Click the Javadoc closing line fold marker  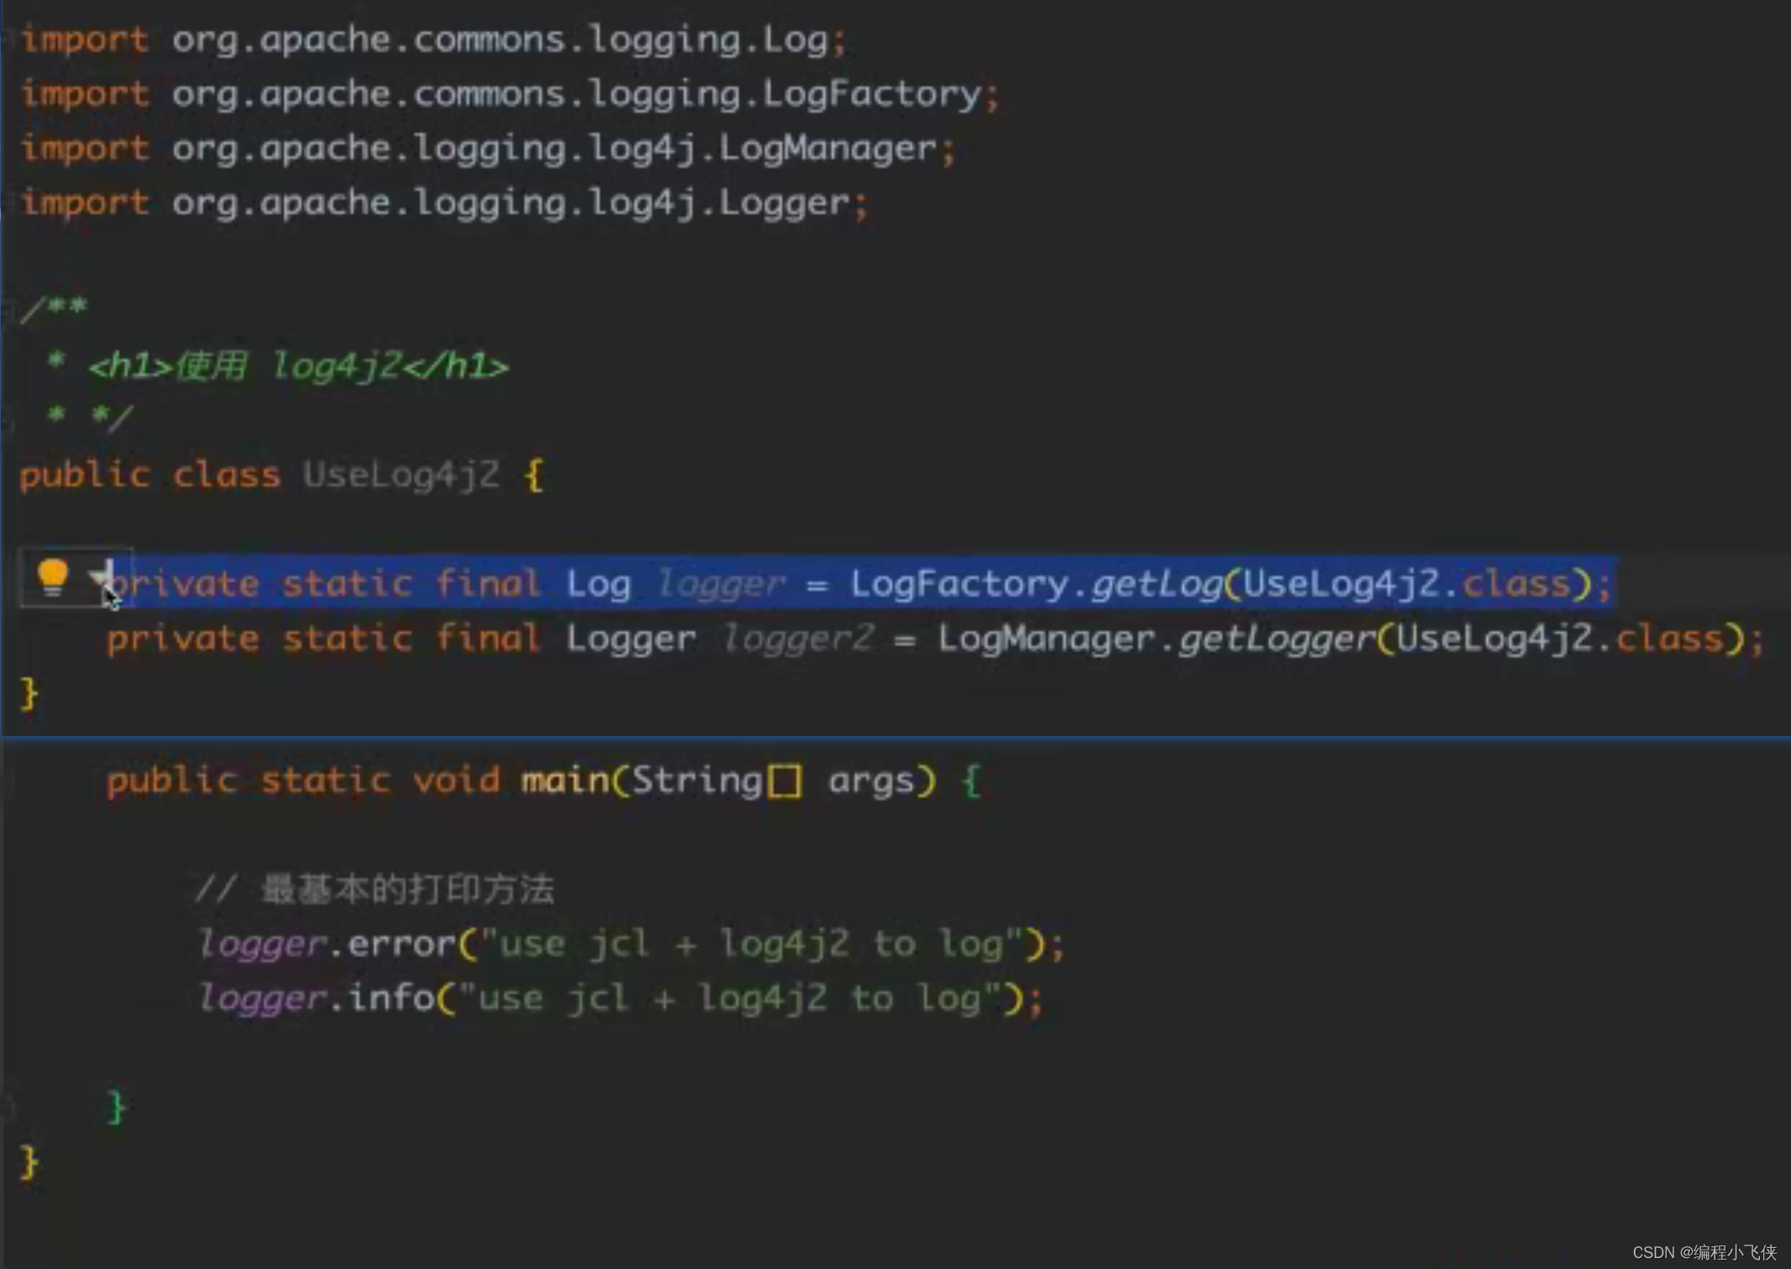pos(7,420)
